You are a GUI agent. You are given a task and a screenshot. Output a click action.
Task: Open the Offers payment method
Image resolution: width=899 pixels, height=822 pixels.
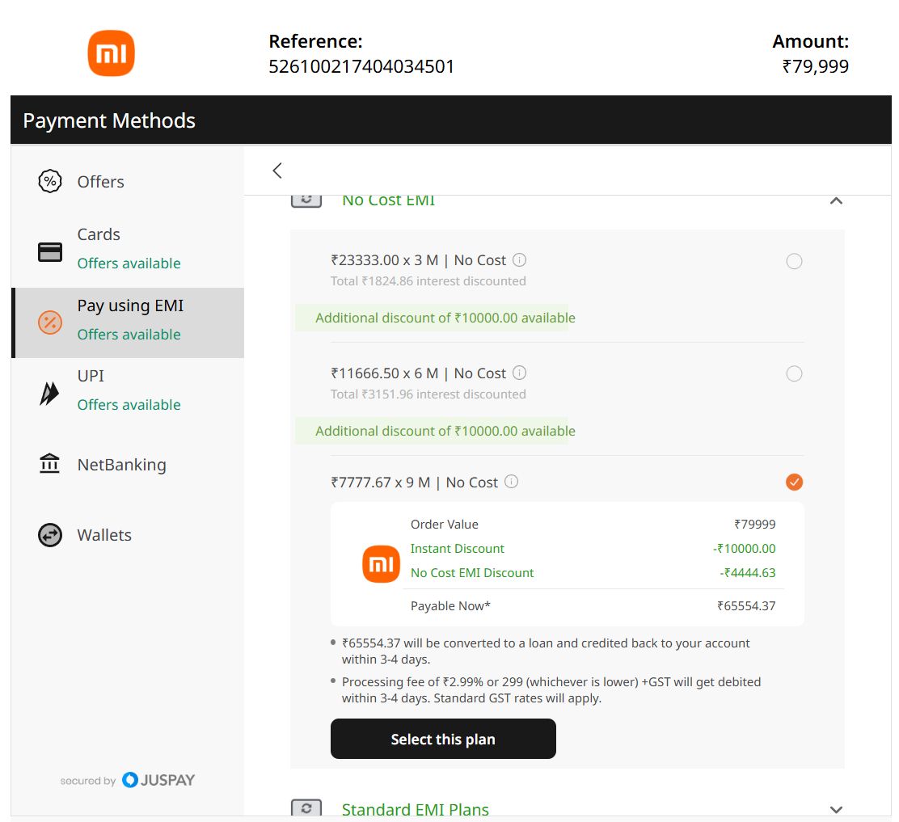point(128,182)
